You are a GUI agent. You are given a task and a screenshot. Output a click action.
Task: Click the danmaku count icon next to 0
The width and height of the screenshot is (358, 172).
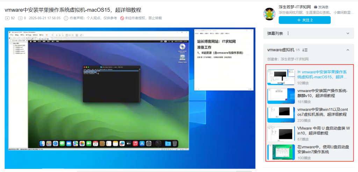coord(20,18)
